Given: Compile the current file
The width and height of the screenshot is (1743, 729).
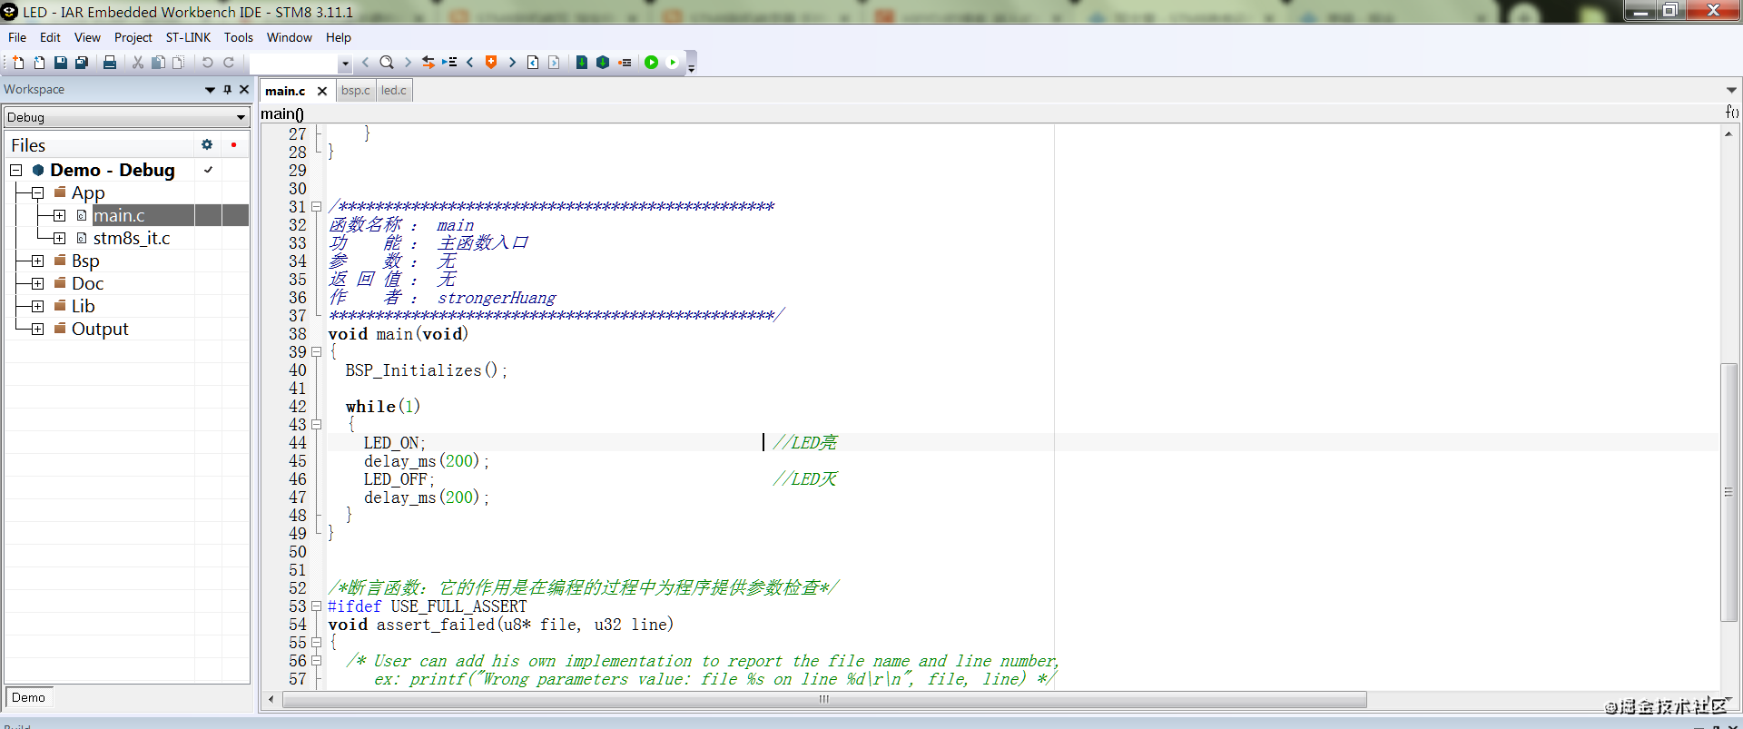Looking at the screenshot, I should tap(582, 63).
